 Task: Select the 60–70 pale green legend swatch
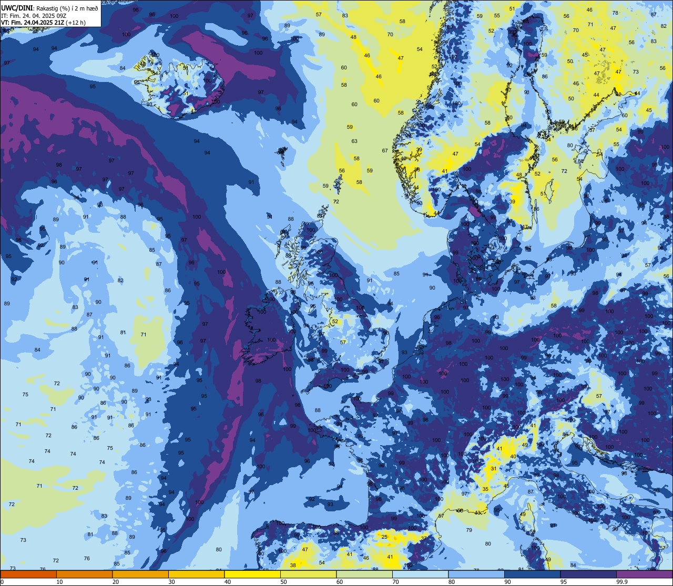pyautogui.click(x=364, y=574)
